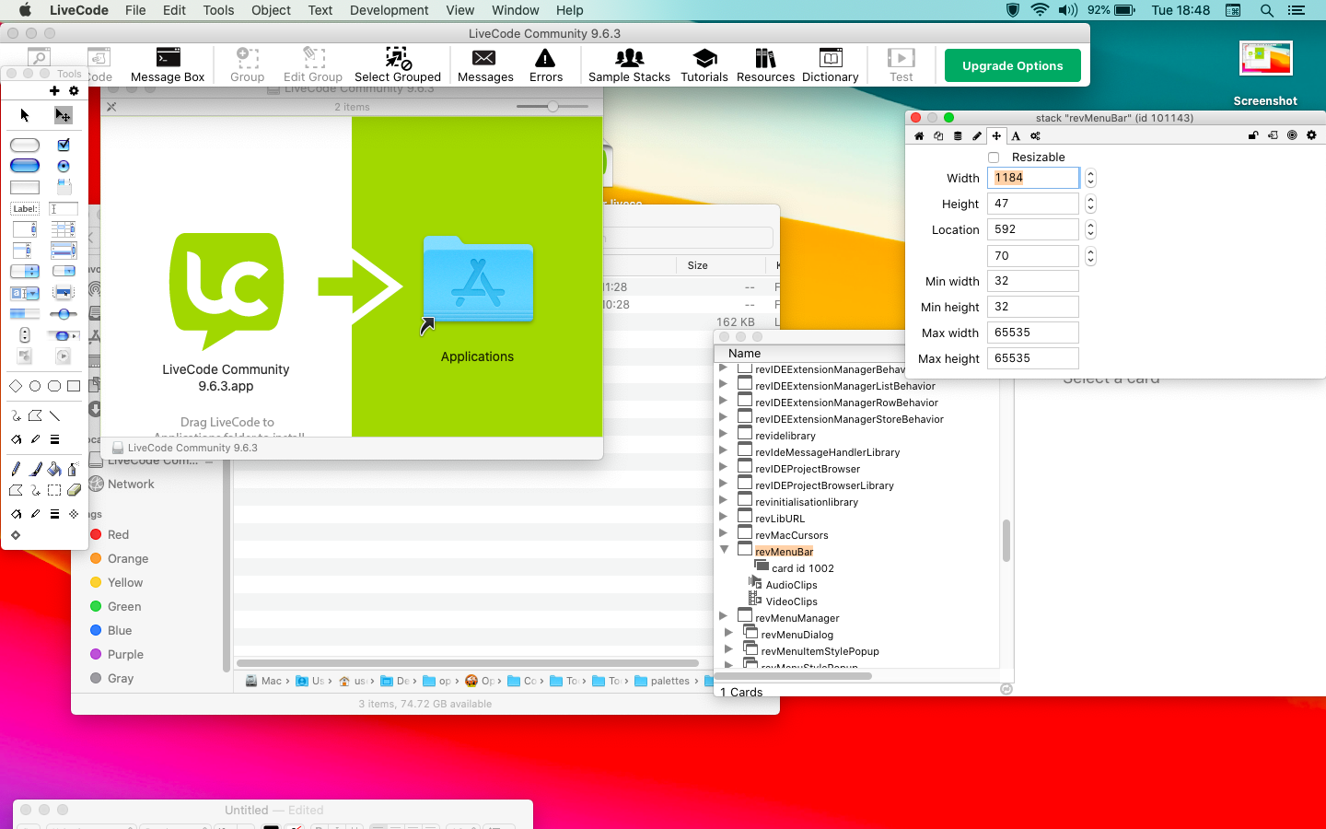Select Network in Finder sidebar

pos(131,484)
